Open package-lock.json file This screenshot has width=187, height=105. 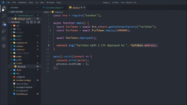[x=25, y=87]
